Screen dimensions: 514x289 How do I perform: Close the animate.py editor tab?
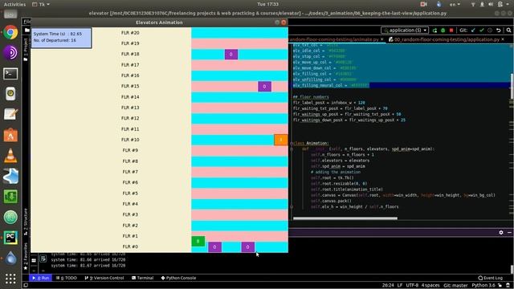(382, 39)
